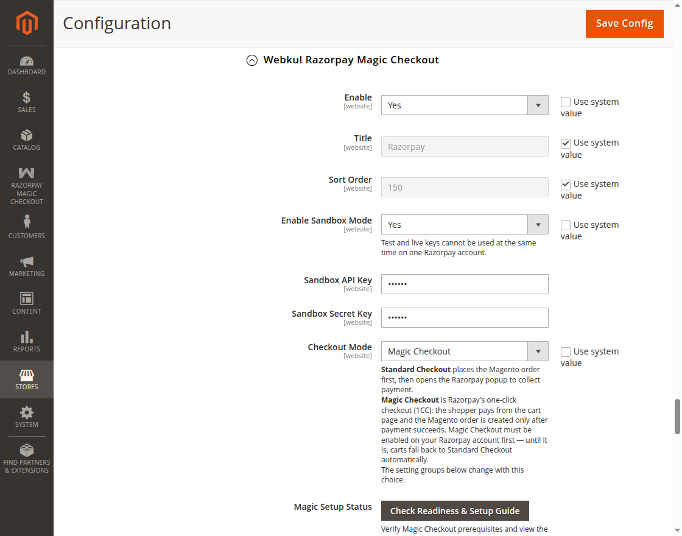
Task: Click the bold Magic Checkout description
Action: (410, 400)
